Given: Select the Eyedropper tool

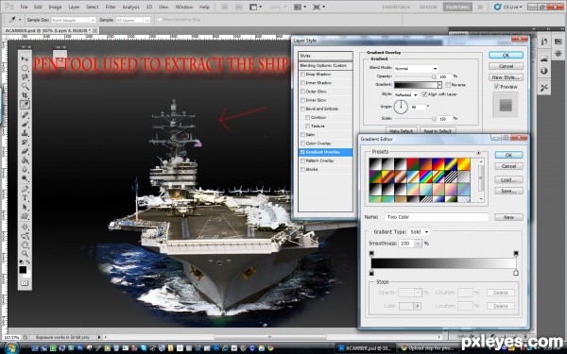Looking at the screenshot, I should [25, 105].
